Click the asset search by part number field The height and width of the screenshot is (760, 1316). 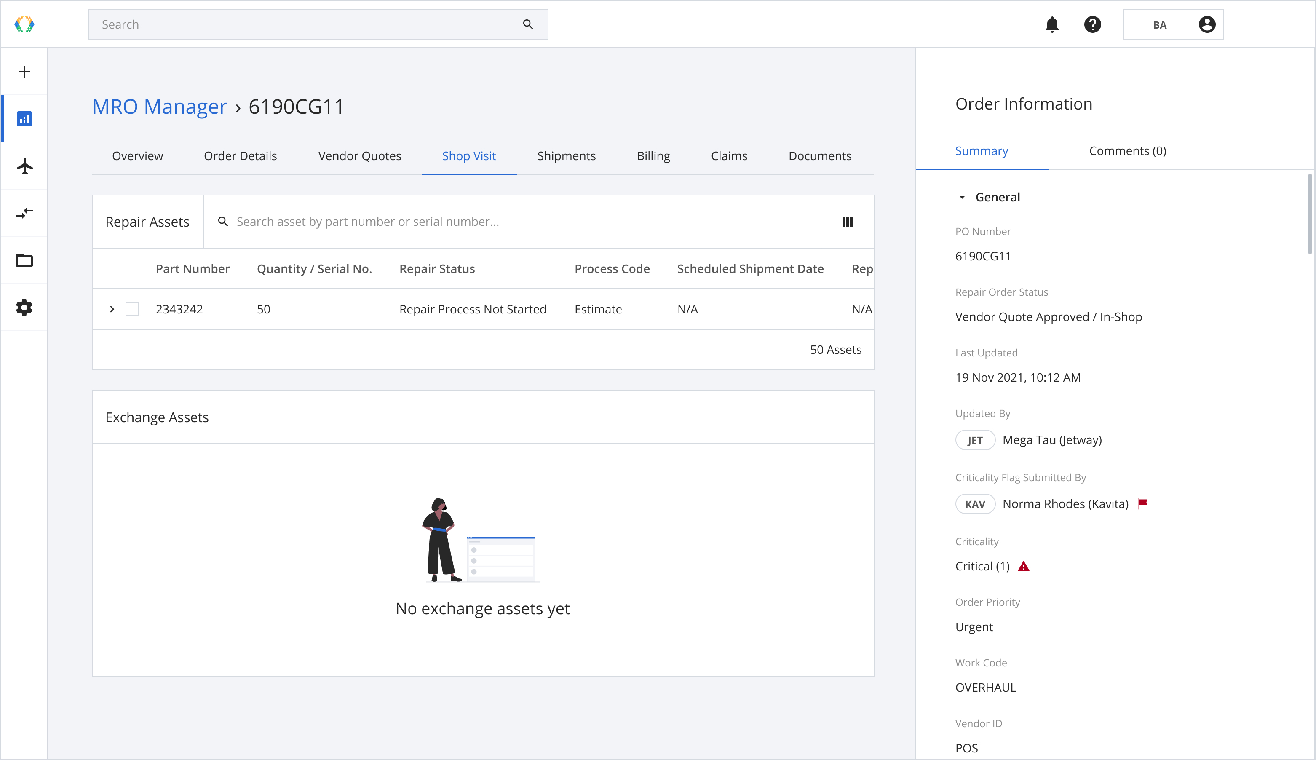511,222
